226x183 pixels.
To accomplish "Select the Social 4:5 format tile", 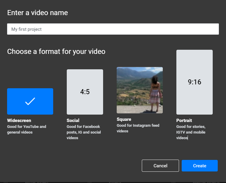I will coord(85,92).
